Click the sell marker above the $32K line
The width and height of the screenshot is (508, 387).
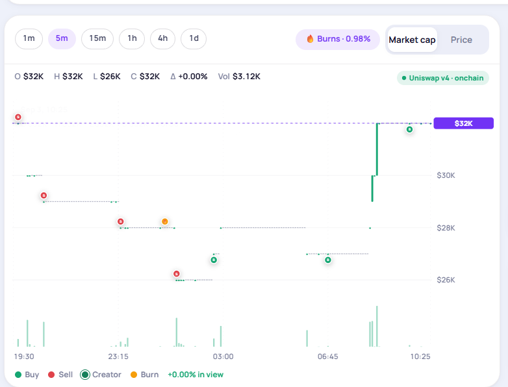[18, 118]
